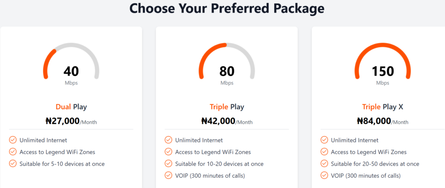Click the ₦84,000/Month price
The width and height of the screenshot is (445, 188).
(x=382, y=122)
